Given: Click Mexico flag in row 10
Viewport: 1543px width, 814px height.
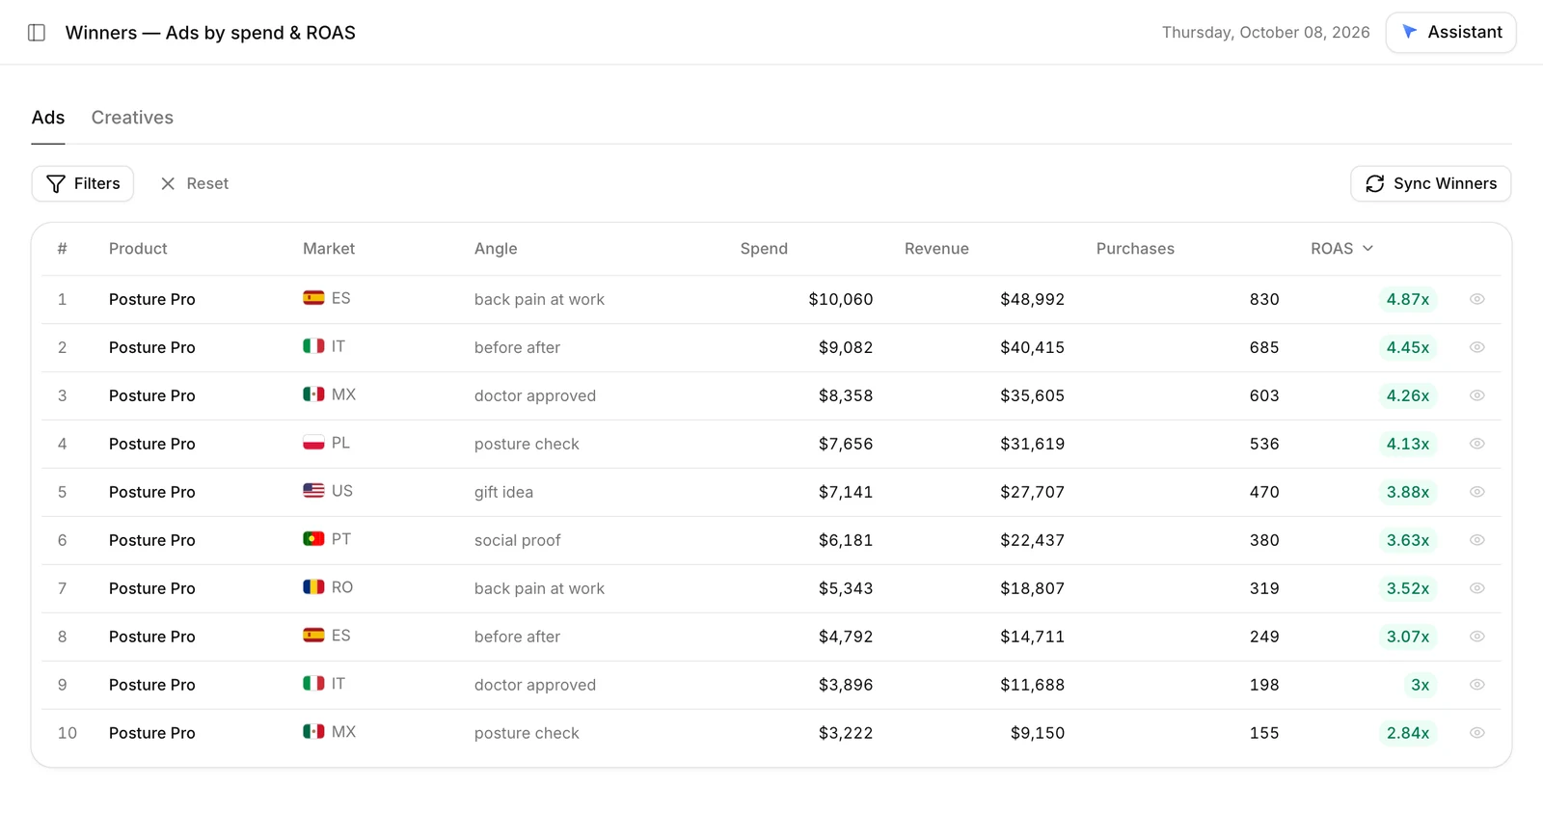Looking at the screenshot, I should 313,732.
